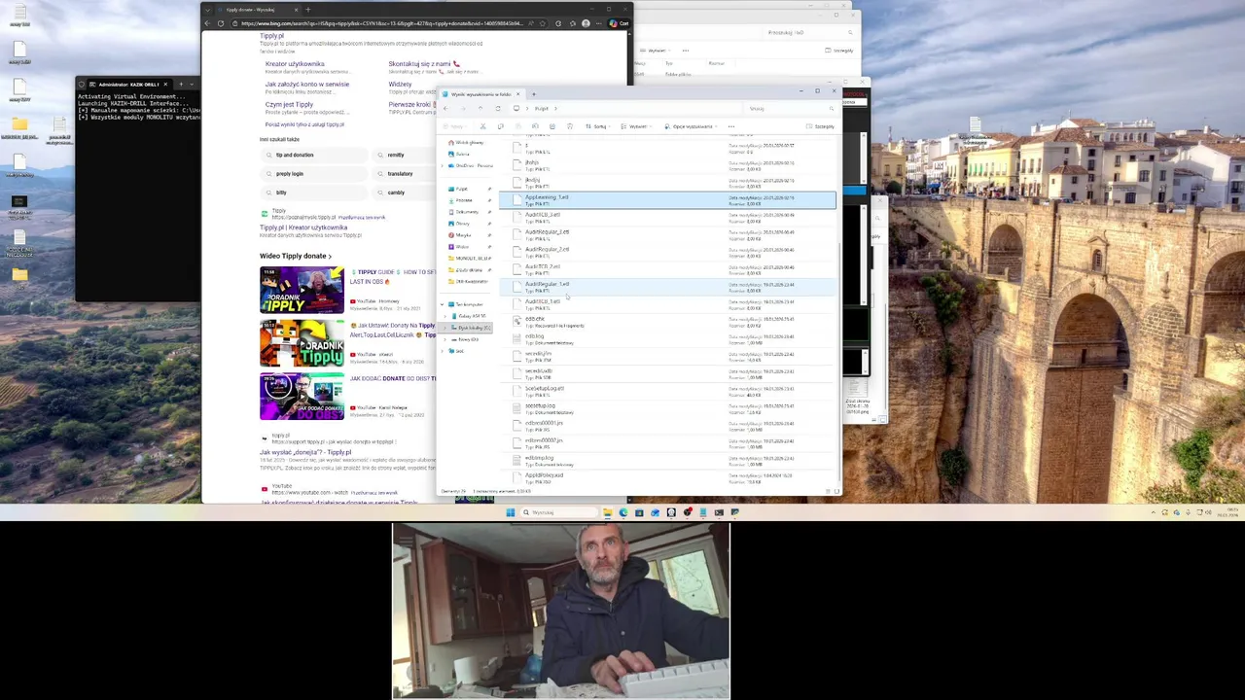The height and width of the screenshot is (700, 1245).
Task: Refresh the File Explorer view
Action: pos(498,108)
